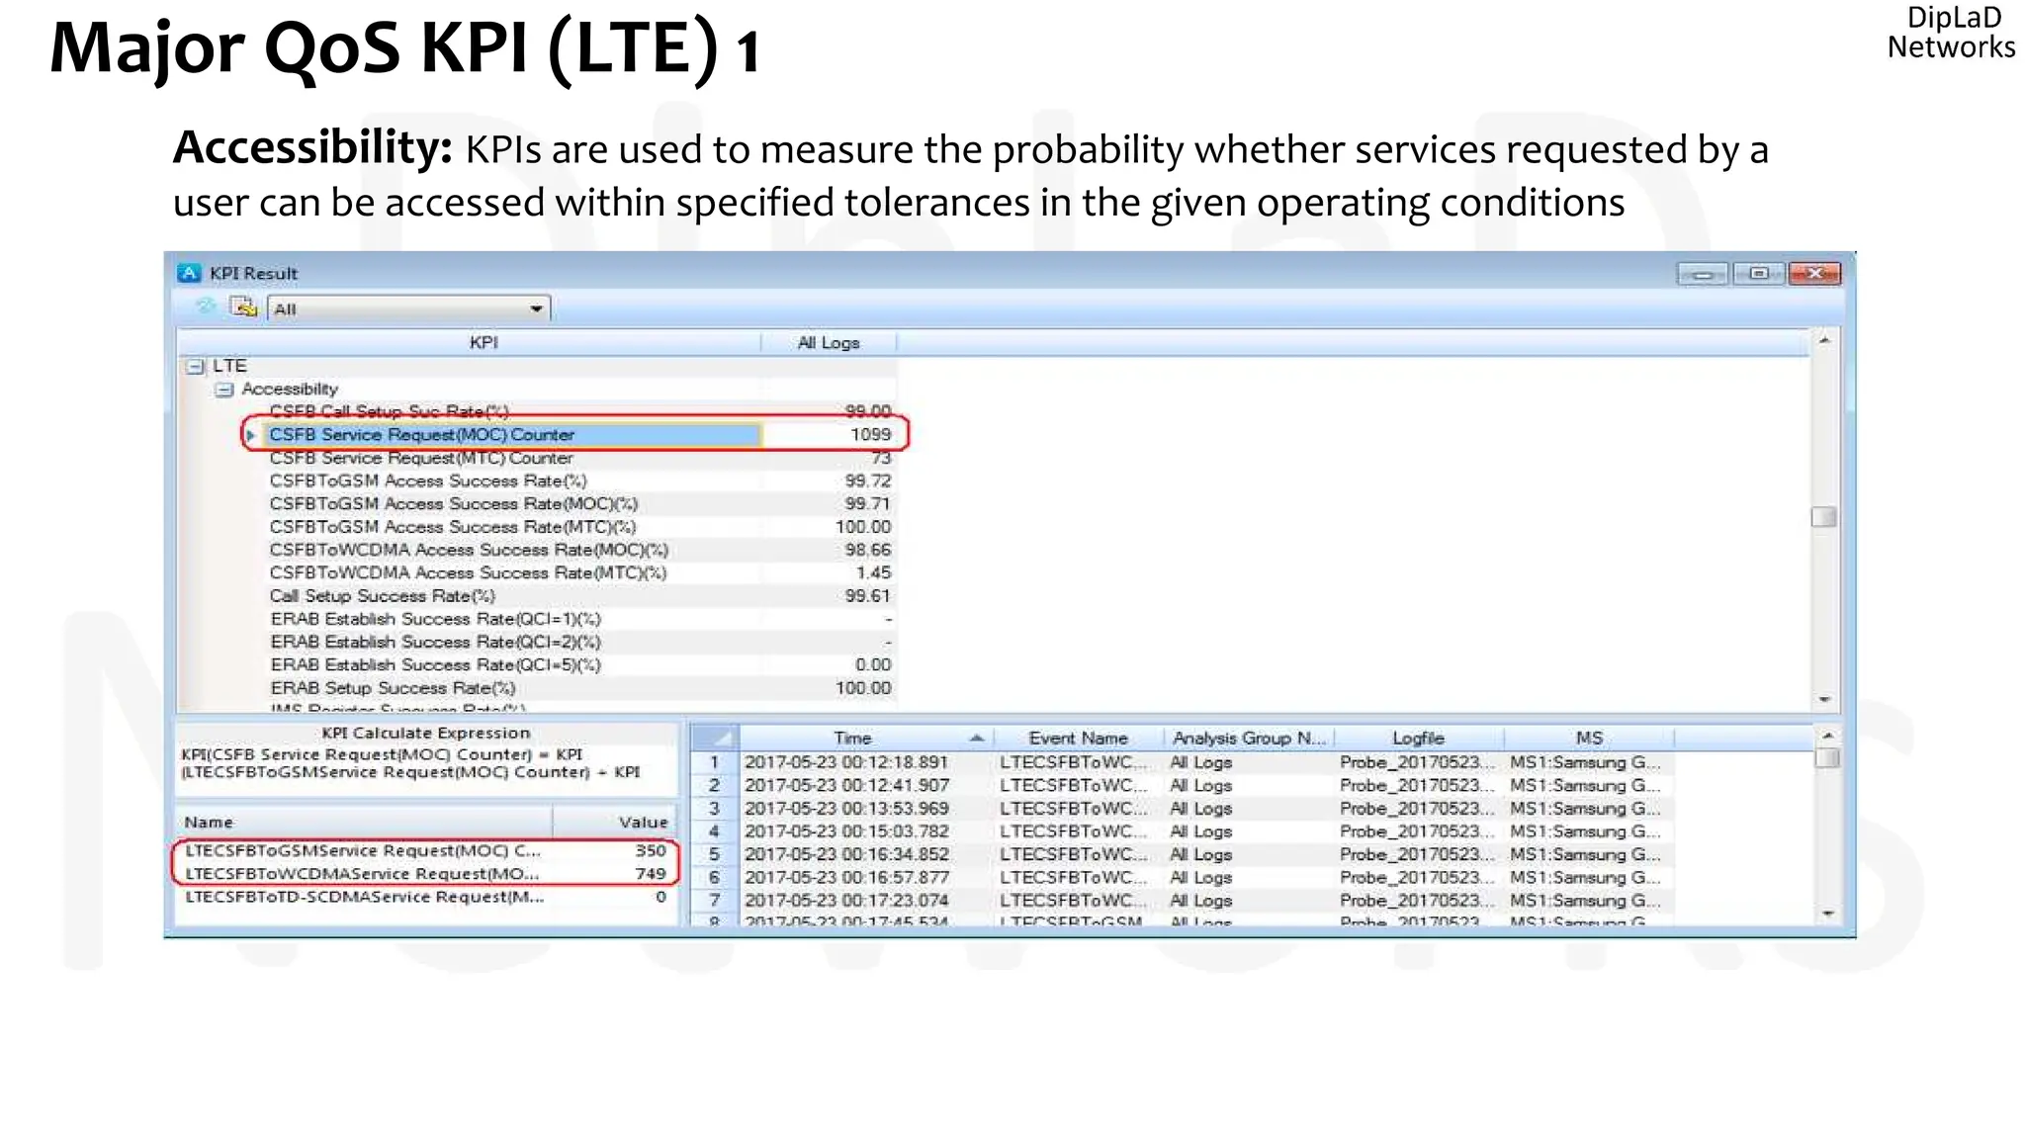Click the 350 value cell
2025x1139 pixels.
[x=615, y=850]
